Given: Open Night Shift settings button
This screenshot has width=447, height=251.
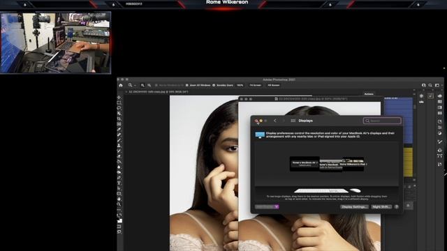Looking at the screenshot, I should [x=381, y=207].
